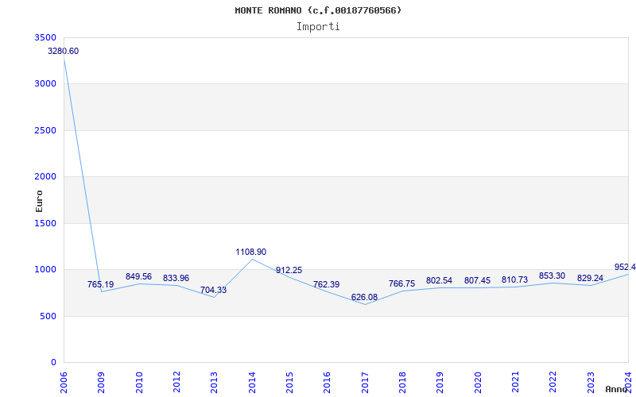Click the 3000 y-axis tick label
636x397 pixels.
(46, 84)
